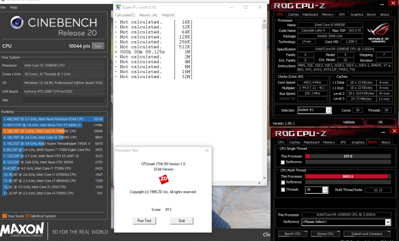Switch to Memory tab in upper CPU-Z window

pyautogui.click(x=328, y=15)
